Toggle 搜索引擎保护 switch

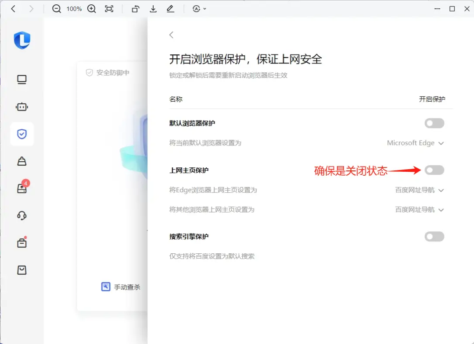pyautogui.click(x=434, y=237)
